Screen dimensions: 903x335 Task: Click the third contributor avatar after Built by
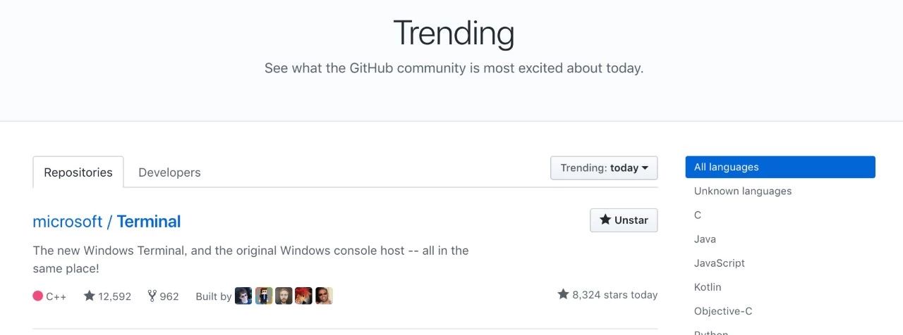tap(284, 296)
